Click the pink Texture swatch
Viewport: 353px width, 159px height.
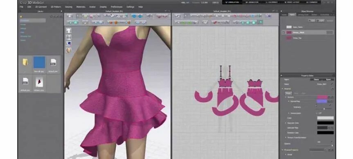click(x=322, y=97)
